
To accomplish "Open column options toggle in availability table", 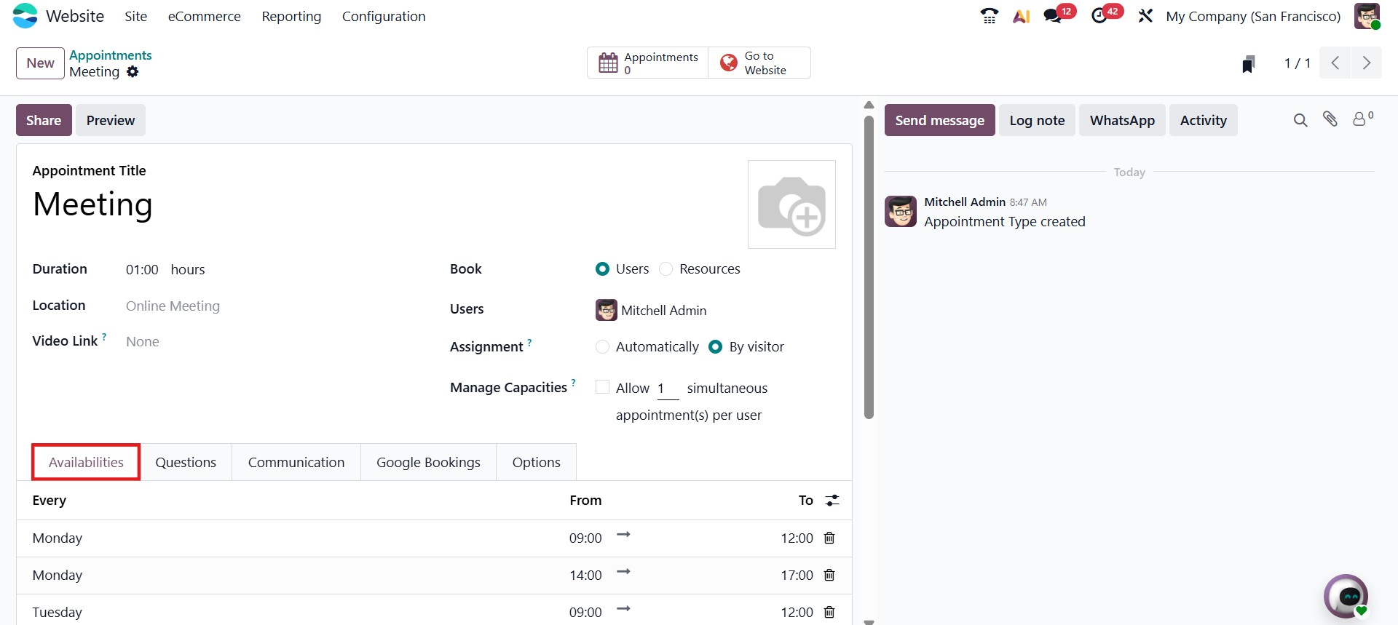I will point(832,501).
